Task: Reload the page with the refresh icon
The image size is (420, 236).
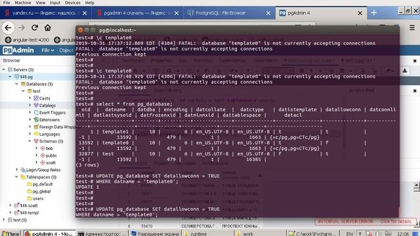Action: [x=35, y=28]
